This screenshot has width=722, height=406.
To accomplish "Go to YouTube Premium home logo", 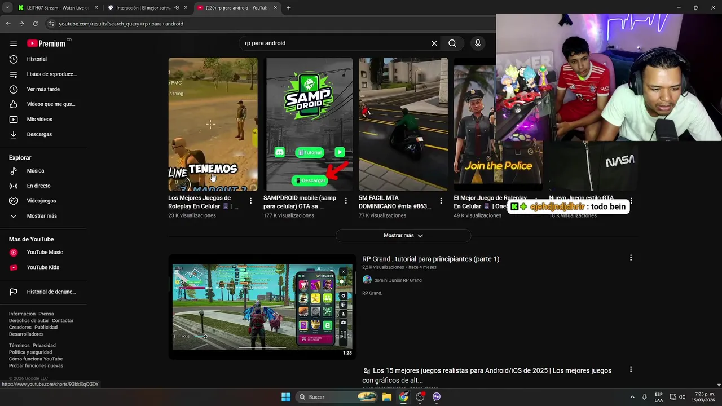I will pos(46,43).
